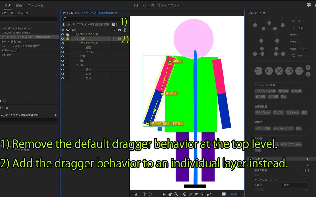Toggle the crown icon on the 右腕 layer
Image resolution: width=316 pixels, height=197 pixels.
[x=67, y=39]
